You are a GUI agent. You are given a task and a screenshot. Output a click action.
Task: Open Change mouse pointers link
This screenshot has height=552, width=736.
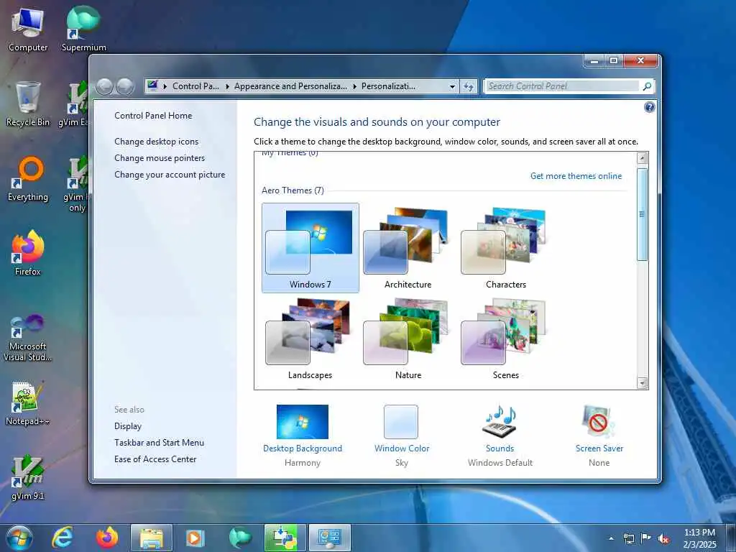(160, 157)
